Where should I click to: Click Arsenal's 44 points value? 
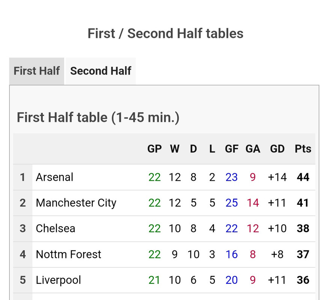click(303, 177)
